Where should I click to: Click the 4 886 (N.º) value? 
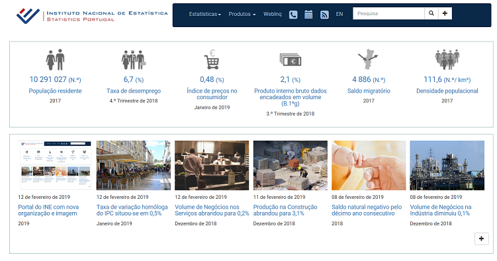point(369,79)
